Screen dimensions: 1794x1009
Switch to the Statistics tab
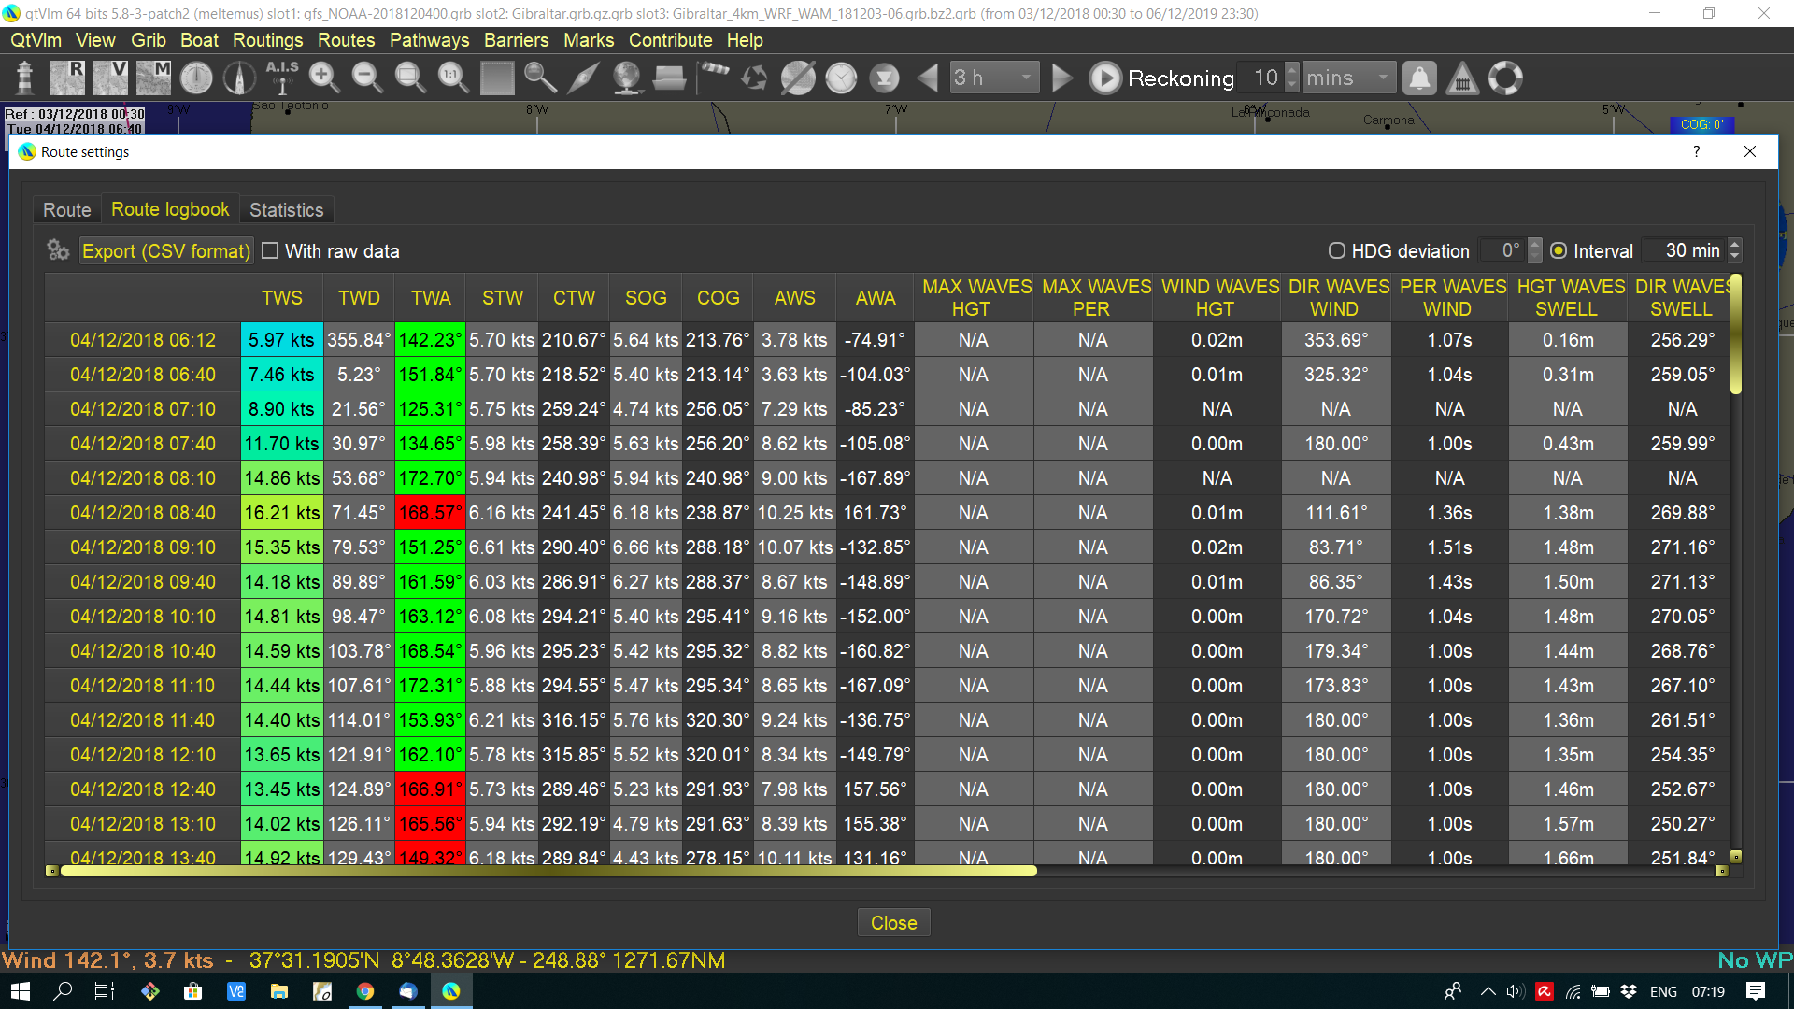coord(287,209)
